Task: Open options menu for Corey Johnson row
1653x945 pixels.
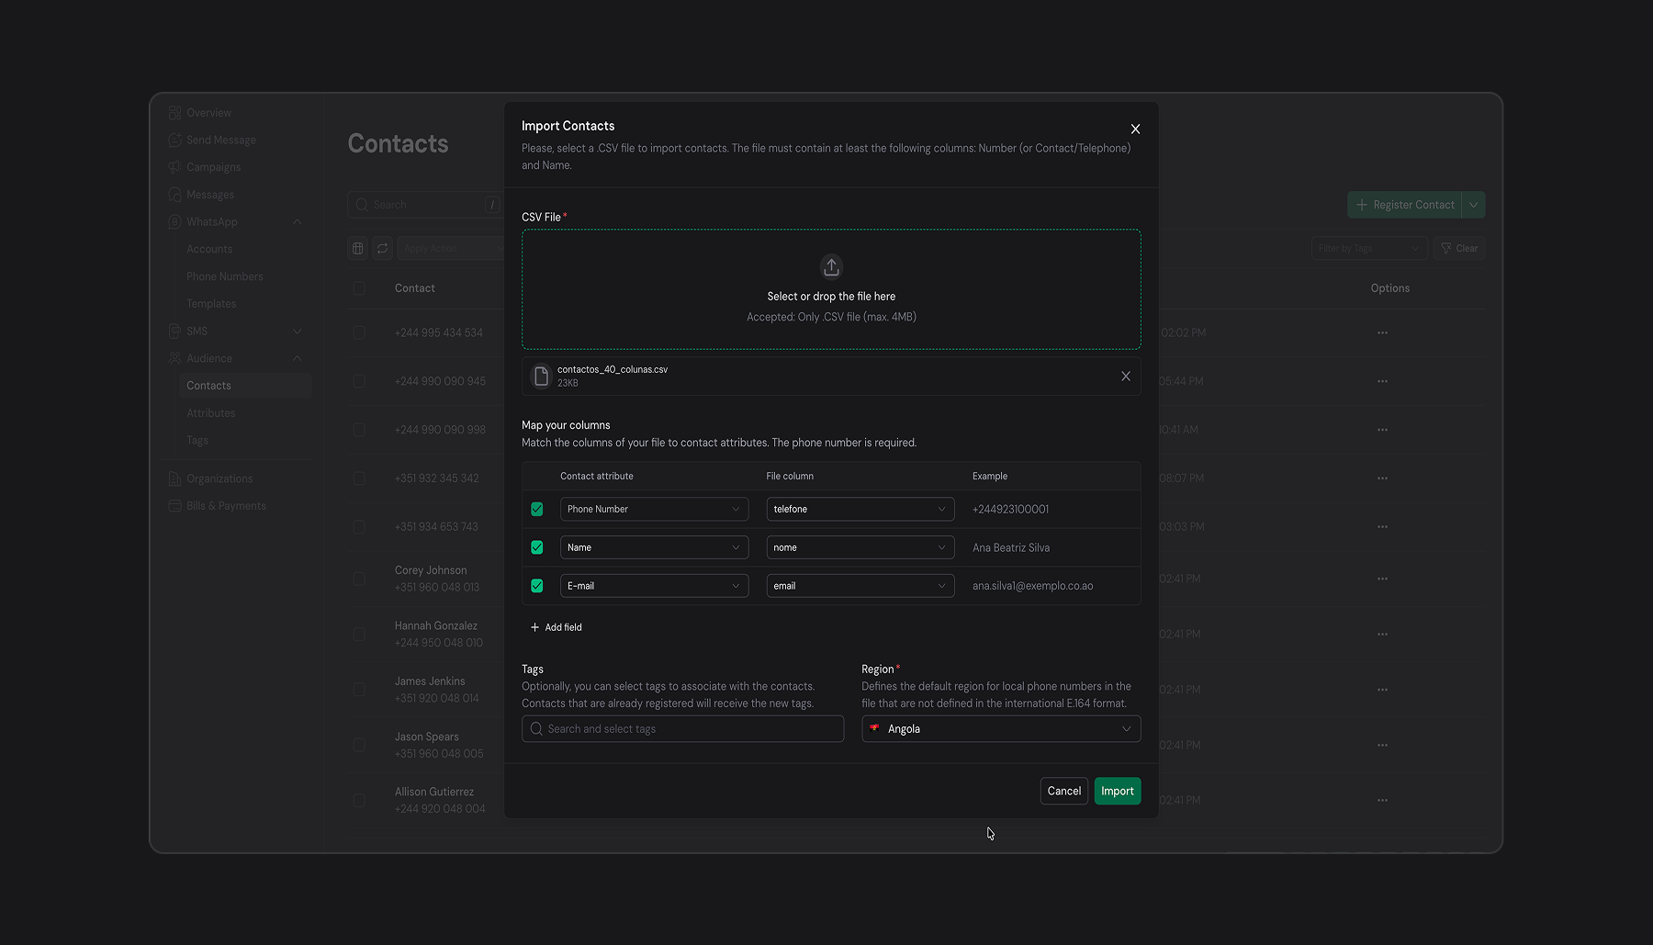Action: pyautogui.click(x=1382, y=579)
